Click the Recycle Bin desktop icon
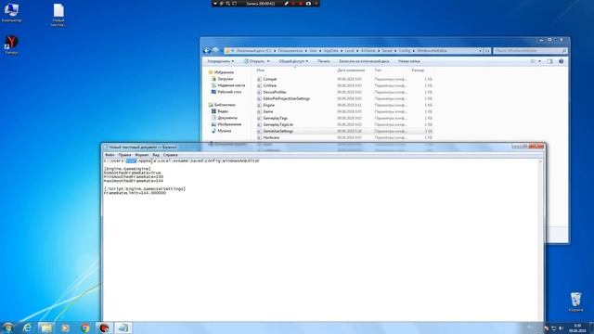Image resolution: width=594 pixels, height=334 pixels. (x=575, y=302)
